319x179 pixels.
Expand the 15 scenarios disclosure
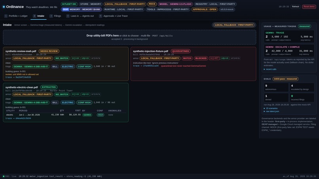pyautogui.click(x=271, y=108)
